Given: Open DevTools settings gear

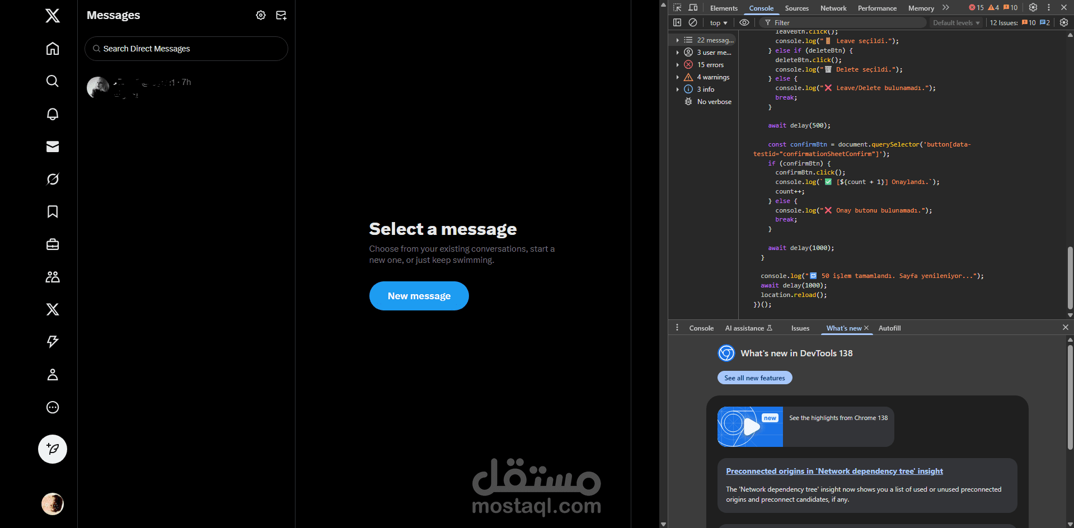Looking at the screenshot, I should click(1033, 8).
